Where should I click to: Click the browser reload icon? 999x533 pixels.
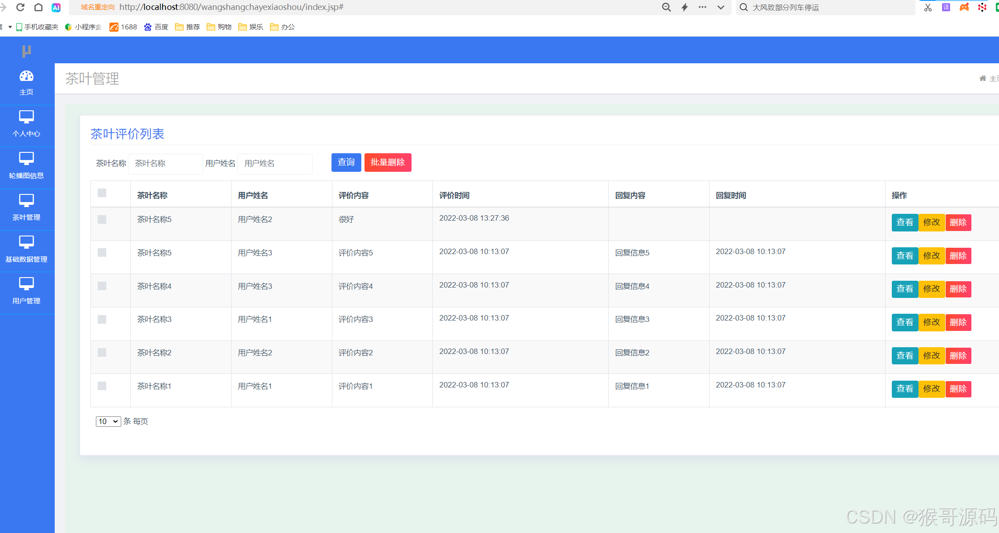pos(20,7)
